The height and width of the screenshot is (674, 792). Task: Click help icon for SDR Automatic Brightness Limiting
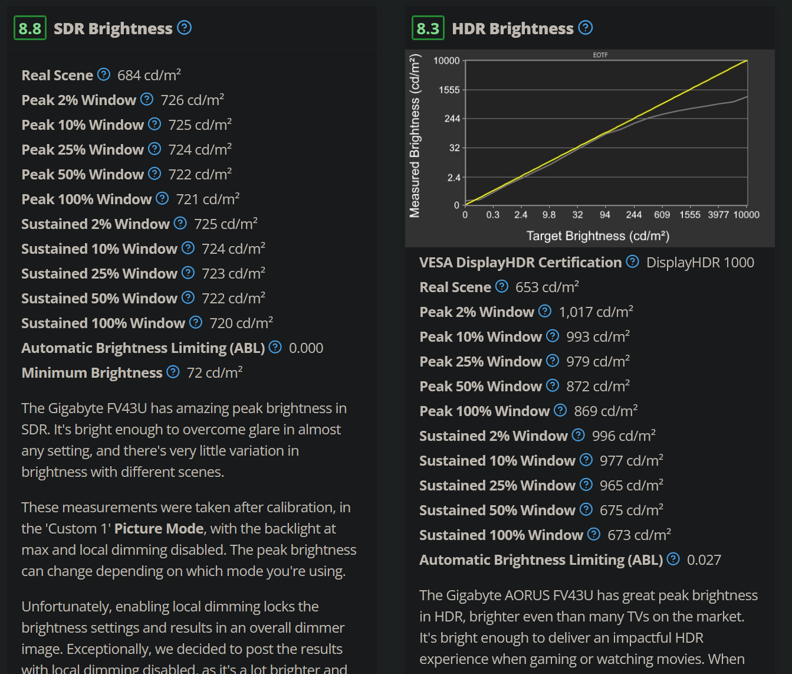pyautogui.click(x=275, y=347)
